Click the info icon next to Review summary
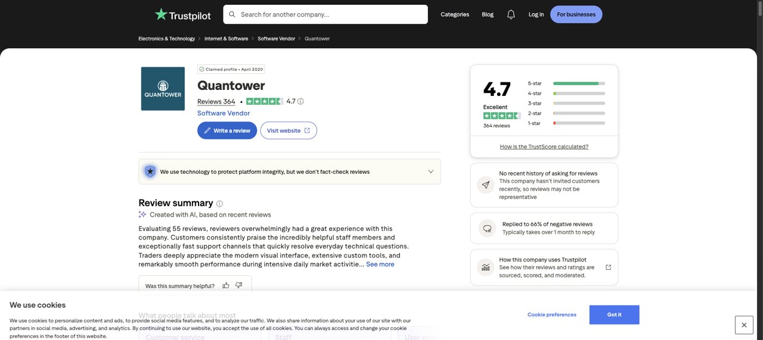763x340 pixels. [219, 204]
